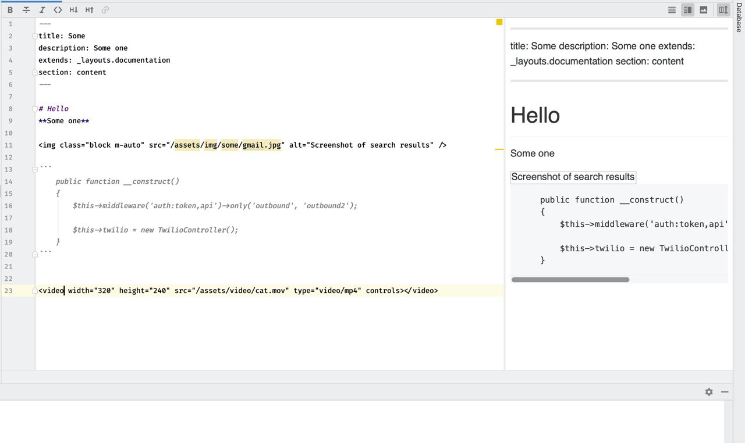Click 'Some one' paragraph in the preview pane
Screen dimensions: 745x443
click(x=533, y=153)
